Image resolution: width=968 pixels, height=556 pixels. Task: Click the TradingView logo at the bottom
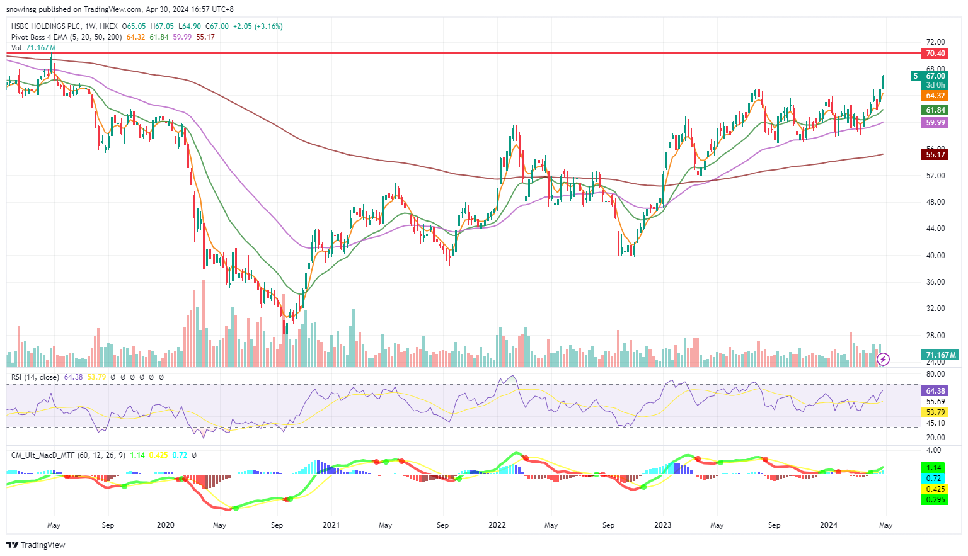point(36,545)
